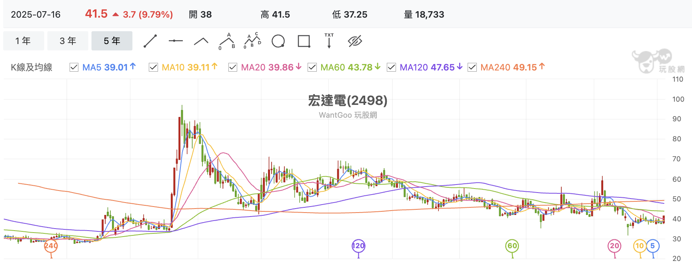The width and height of the screenshot is (692, 265).
Task: Select the horizontal line tool
Action: [176, 41]
